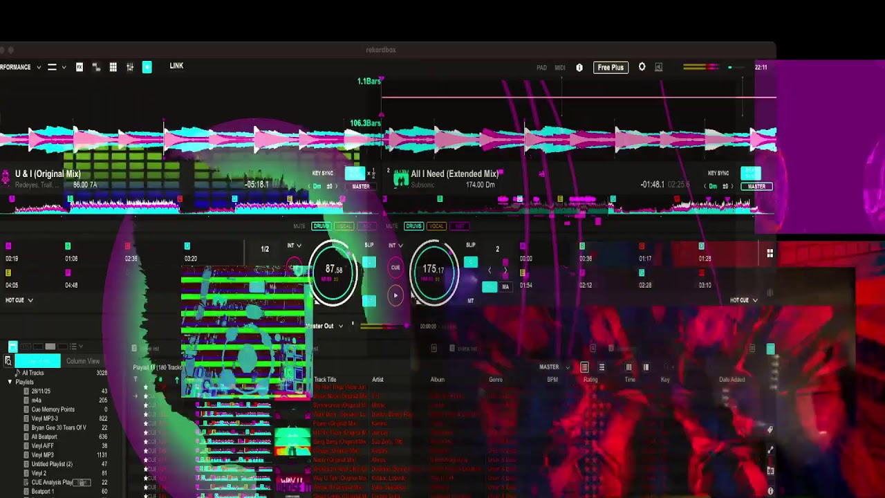Toggle deck 2 KEY SYNC
The height and width of the screenshot is (498, 885).
click(x=718, y=174)
